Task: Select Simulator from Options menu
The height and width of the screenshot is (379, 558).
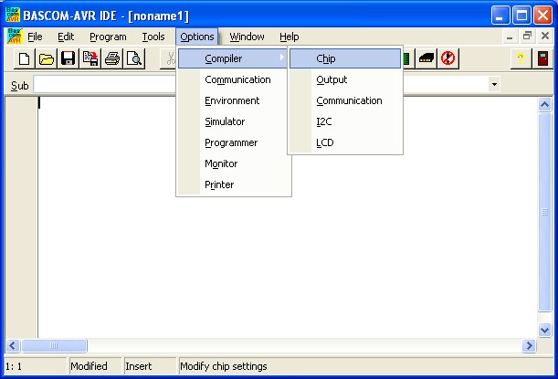Action: tap(234, 121)
